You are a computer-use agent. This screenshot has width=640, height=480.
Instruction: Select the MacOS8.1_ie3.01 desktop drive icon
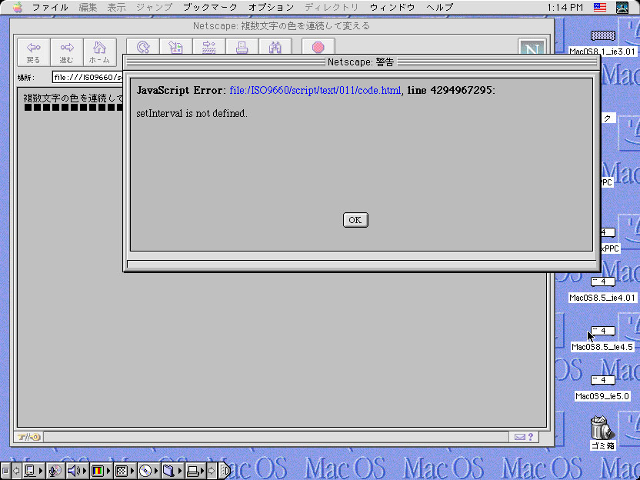(602, 35)
